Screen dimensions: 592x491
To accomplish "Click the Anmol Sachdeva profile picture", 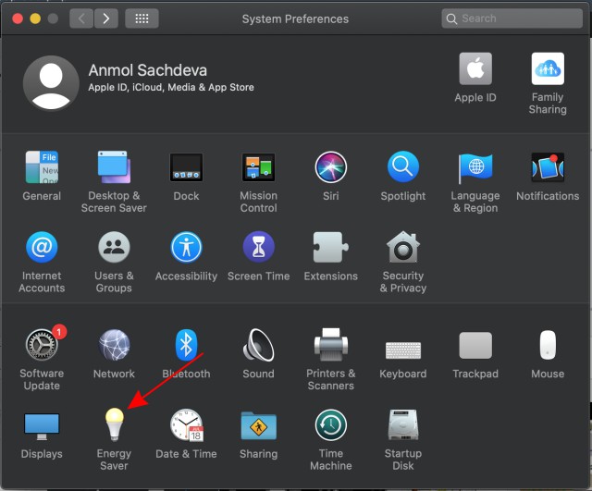I will [51, 83].
